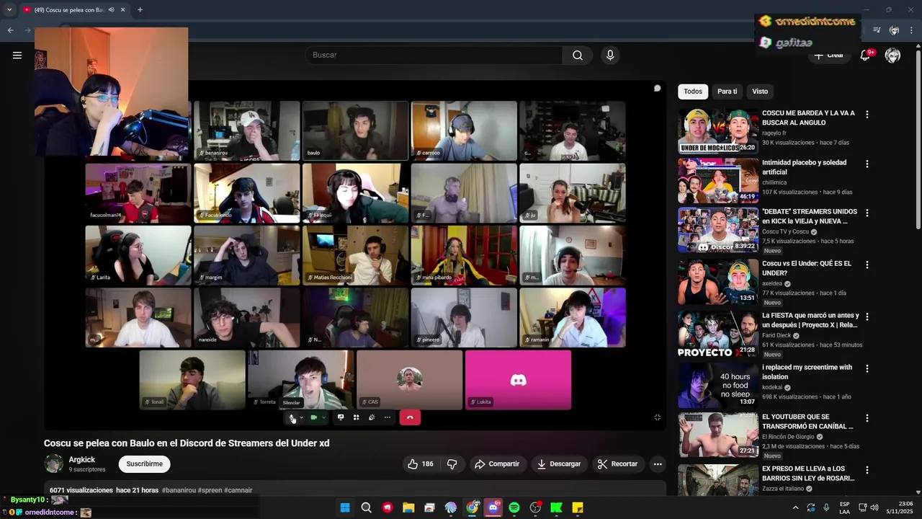This screenshot has width=922, height=519.
Task: Expand microphone options chevron in call bar
Action: tap(301, 417)
